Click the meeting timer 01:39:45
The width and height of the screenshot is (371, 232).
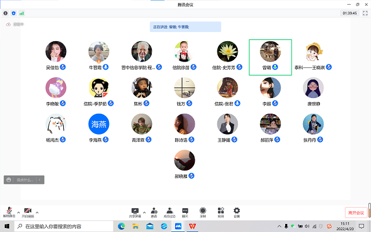pos(350,13)
